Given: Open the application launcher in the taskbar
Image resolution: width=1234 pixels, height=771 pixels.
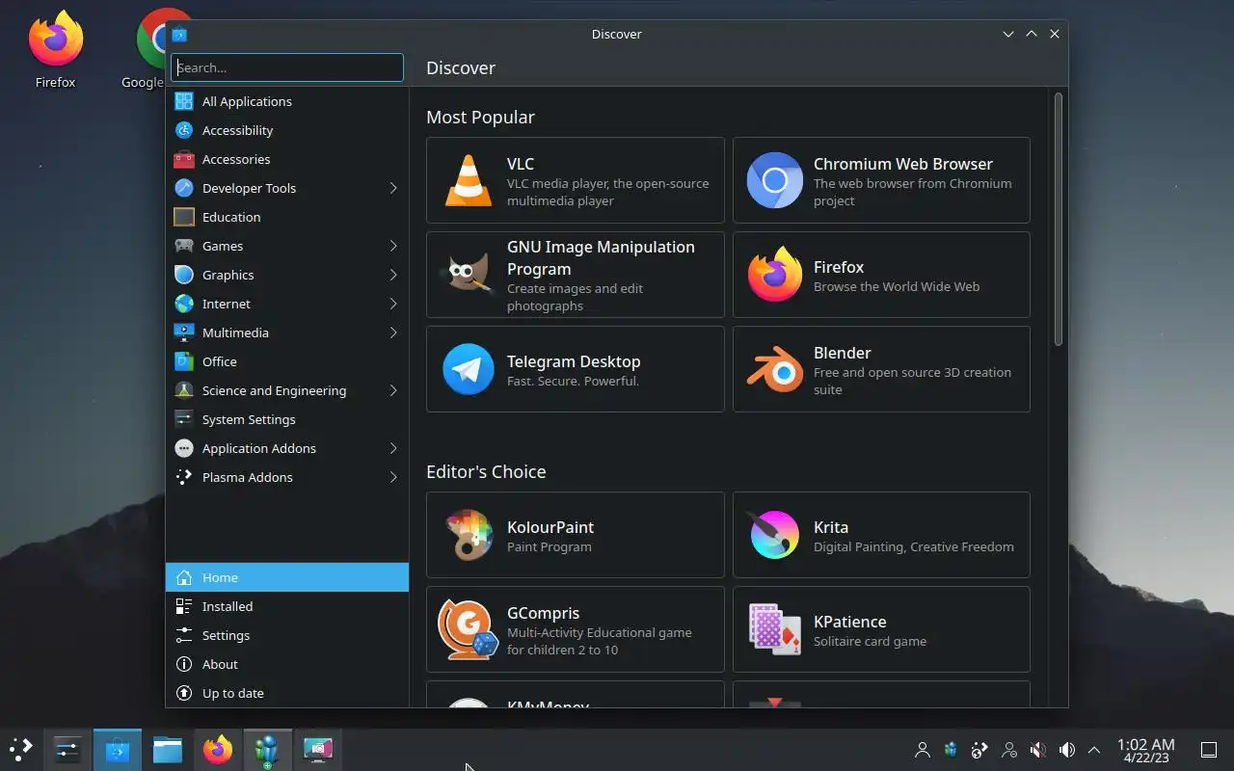Looking at the screenshot, I should click(21, 749).
